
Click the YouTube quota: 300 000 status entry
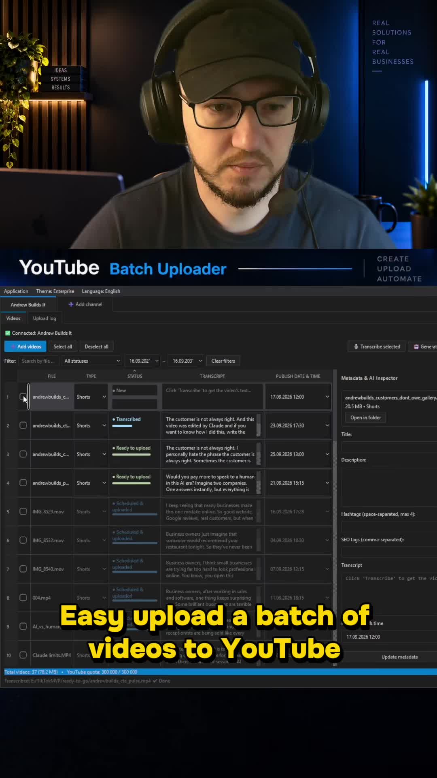coord(102,672)
